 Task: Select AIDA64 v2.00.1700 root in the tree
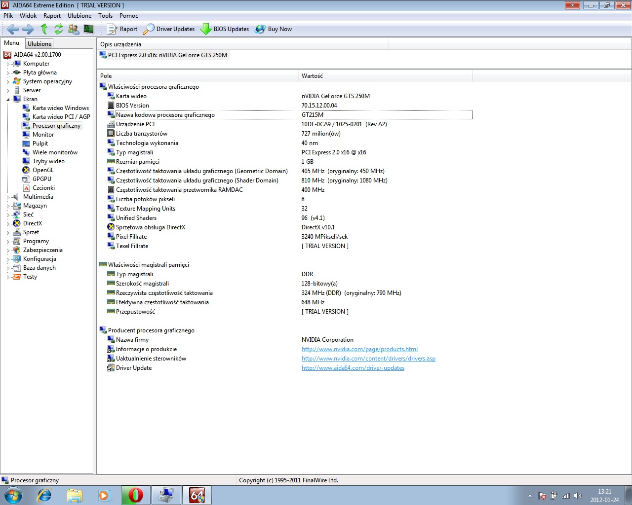click(38, 55)
